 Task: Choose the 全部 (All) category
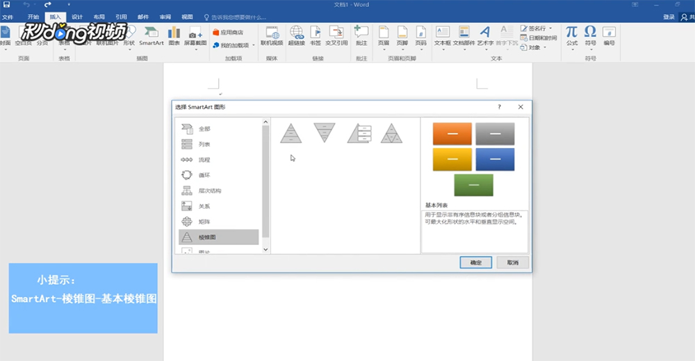218,129
